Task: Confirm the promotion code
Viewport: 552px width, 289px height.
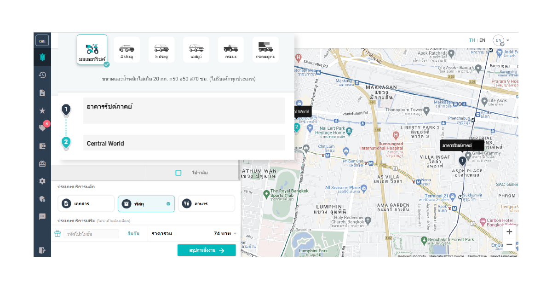Action: pyautogui.click(x=133, y=233)
